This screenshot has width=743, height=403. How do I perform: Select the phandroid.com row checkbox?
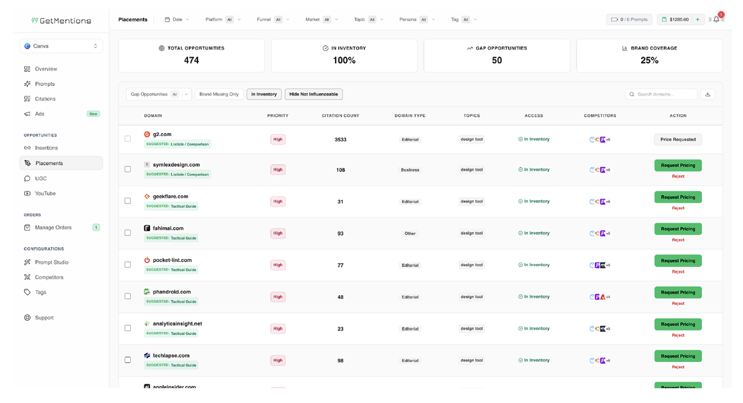(128, 296)
